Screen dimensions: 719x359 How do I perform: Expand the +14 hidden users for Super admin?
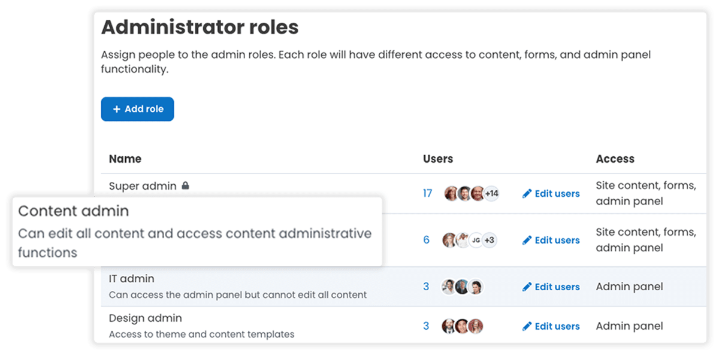pyautogui.click(x=491, y=193)
